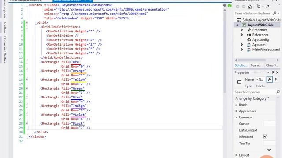The image size is (282, 158).
Task: Click the Search Properties magnifier icon
Action: 278,92
